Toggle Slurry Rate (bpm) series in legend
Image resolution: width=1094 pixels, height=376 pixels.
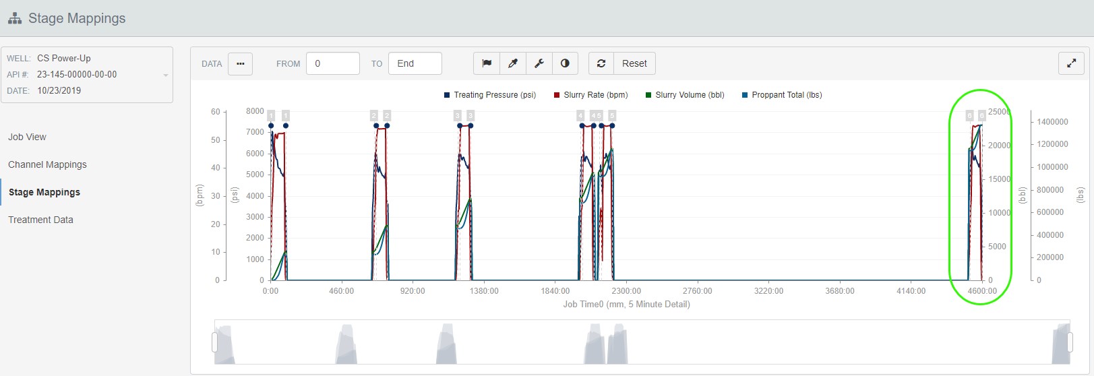[x=591, y=95]
